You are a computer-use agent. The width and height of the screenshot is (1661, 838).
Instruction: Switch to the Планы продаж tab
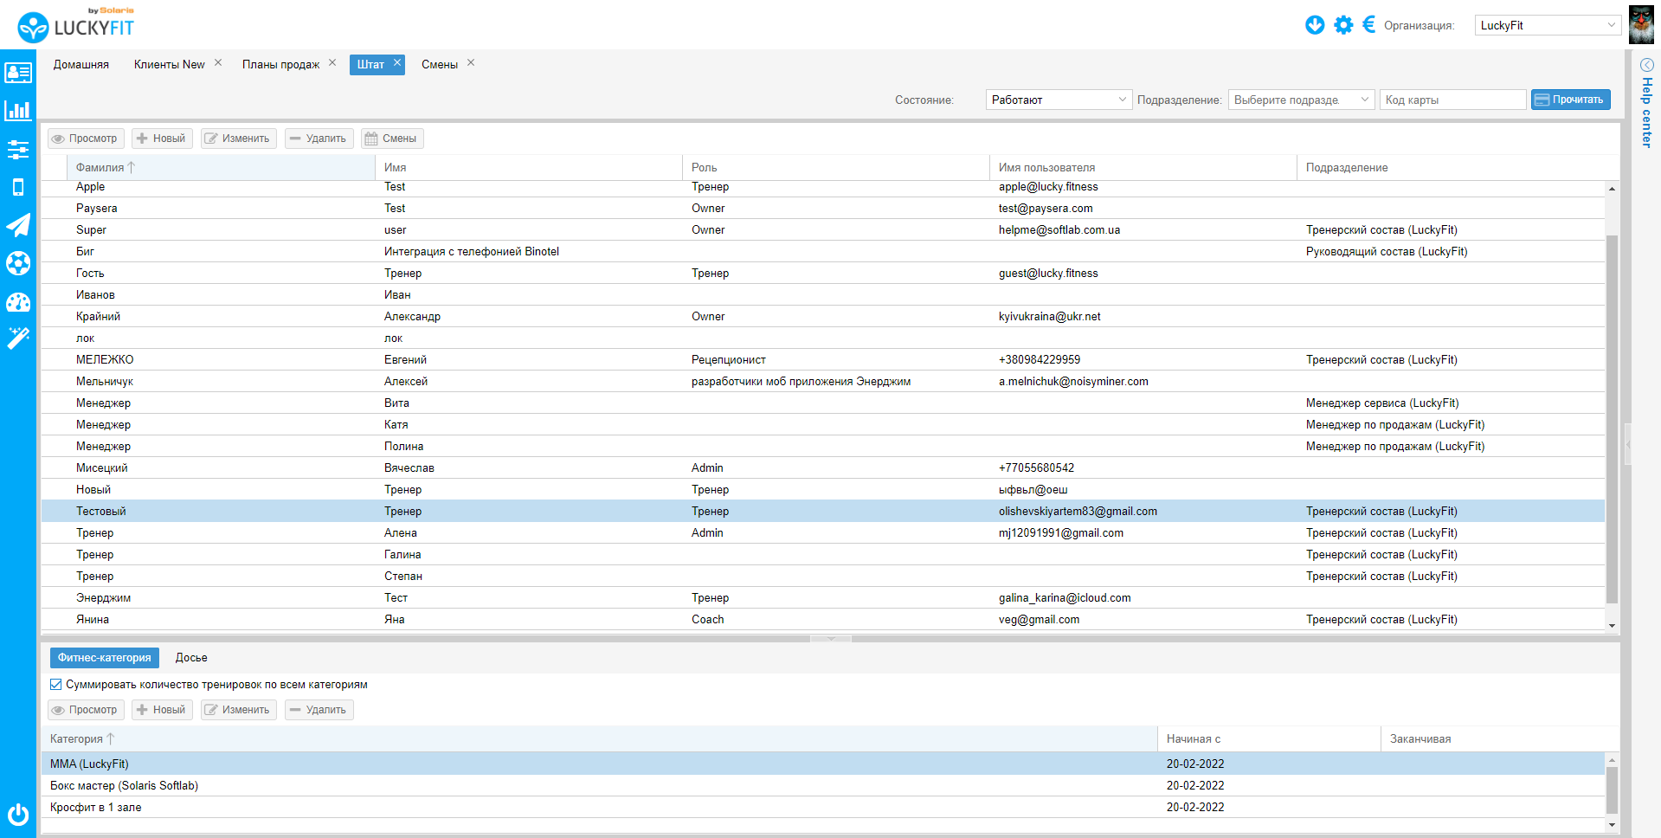click(x=280, y=65)
